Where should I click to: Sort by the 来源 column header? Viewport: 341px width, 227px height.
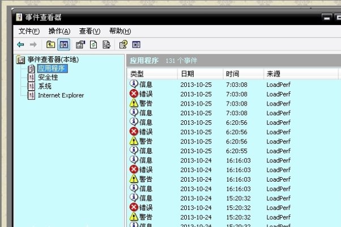pyautogui.click(x=301, y=74)
